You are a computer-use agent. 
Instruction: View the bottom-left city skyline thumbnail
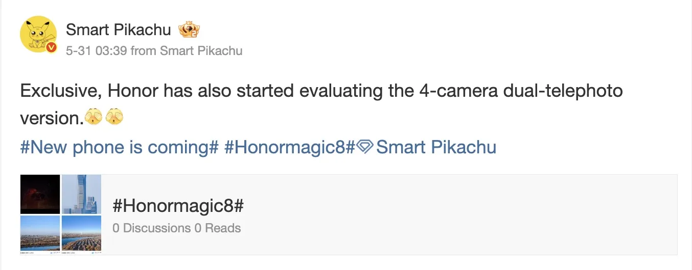pos(40,234)
